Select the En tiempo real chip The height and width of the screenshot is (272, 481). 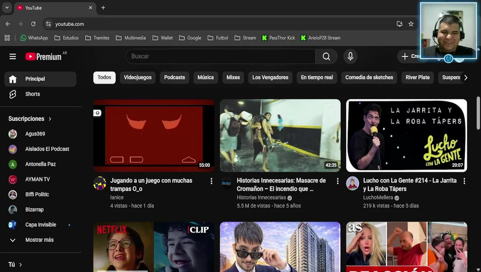(x=317, y=77)
